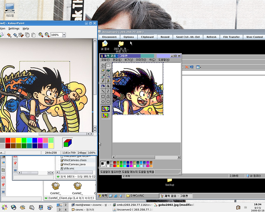
Task: Choose the curve tool in Korean Paint
Action: click(x=108, y=91)
